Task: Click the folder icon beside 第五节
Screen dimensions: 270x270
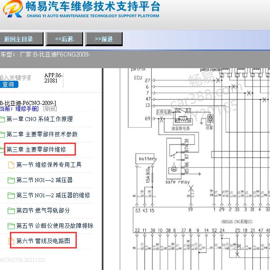Action: point(11,226)
